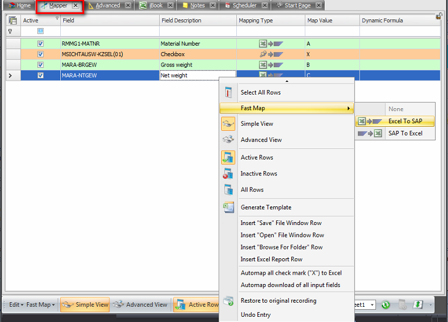Uncheck Active for MARA-BRGEW row

click(x=40, y=65)
